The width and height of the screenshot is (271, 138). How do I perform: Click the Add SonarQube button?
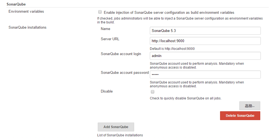tap(116, 127)
